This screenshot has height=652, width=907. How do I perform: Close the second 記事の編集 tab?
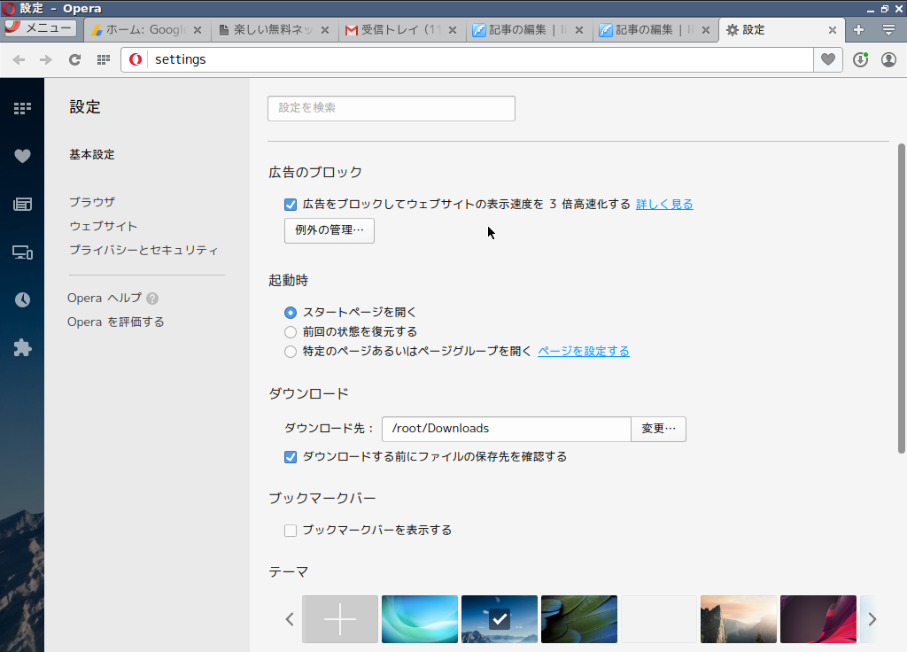click(706, 30)
